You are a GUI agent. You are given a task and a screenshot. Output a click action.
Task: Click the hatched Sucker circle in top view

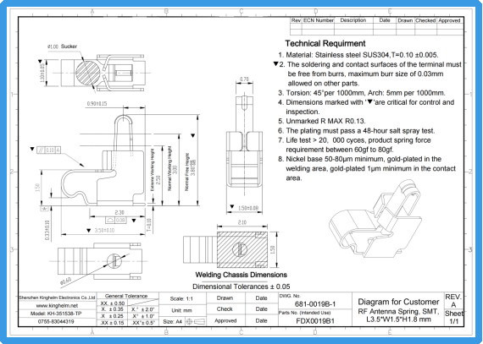click(88, 73)
